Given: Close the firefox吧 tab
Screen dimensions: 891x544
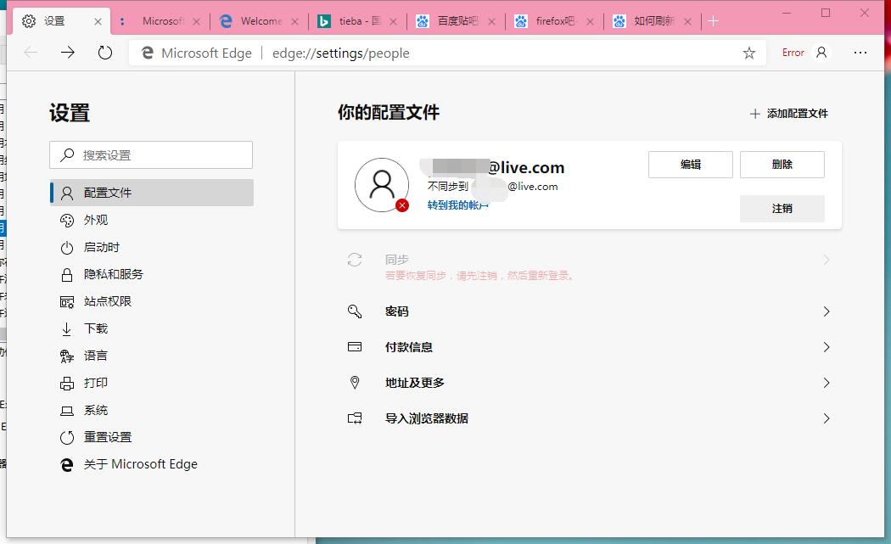Looking at the screenshot, I should [x=590, y=21].
